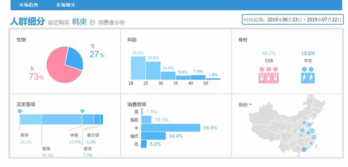Click the 27% male percentage
This screenshot has height=167, width=348.
(x=97, y=54)
